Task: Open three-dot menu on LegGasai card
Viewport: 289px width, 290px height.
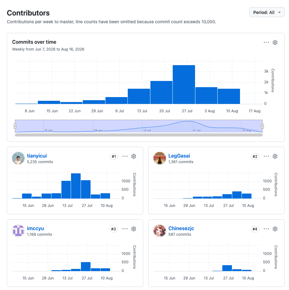Action: [266, 156]
